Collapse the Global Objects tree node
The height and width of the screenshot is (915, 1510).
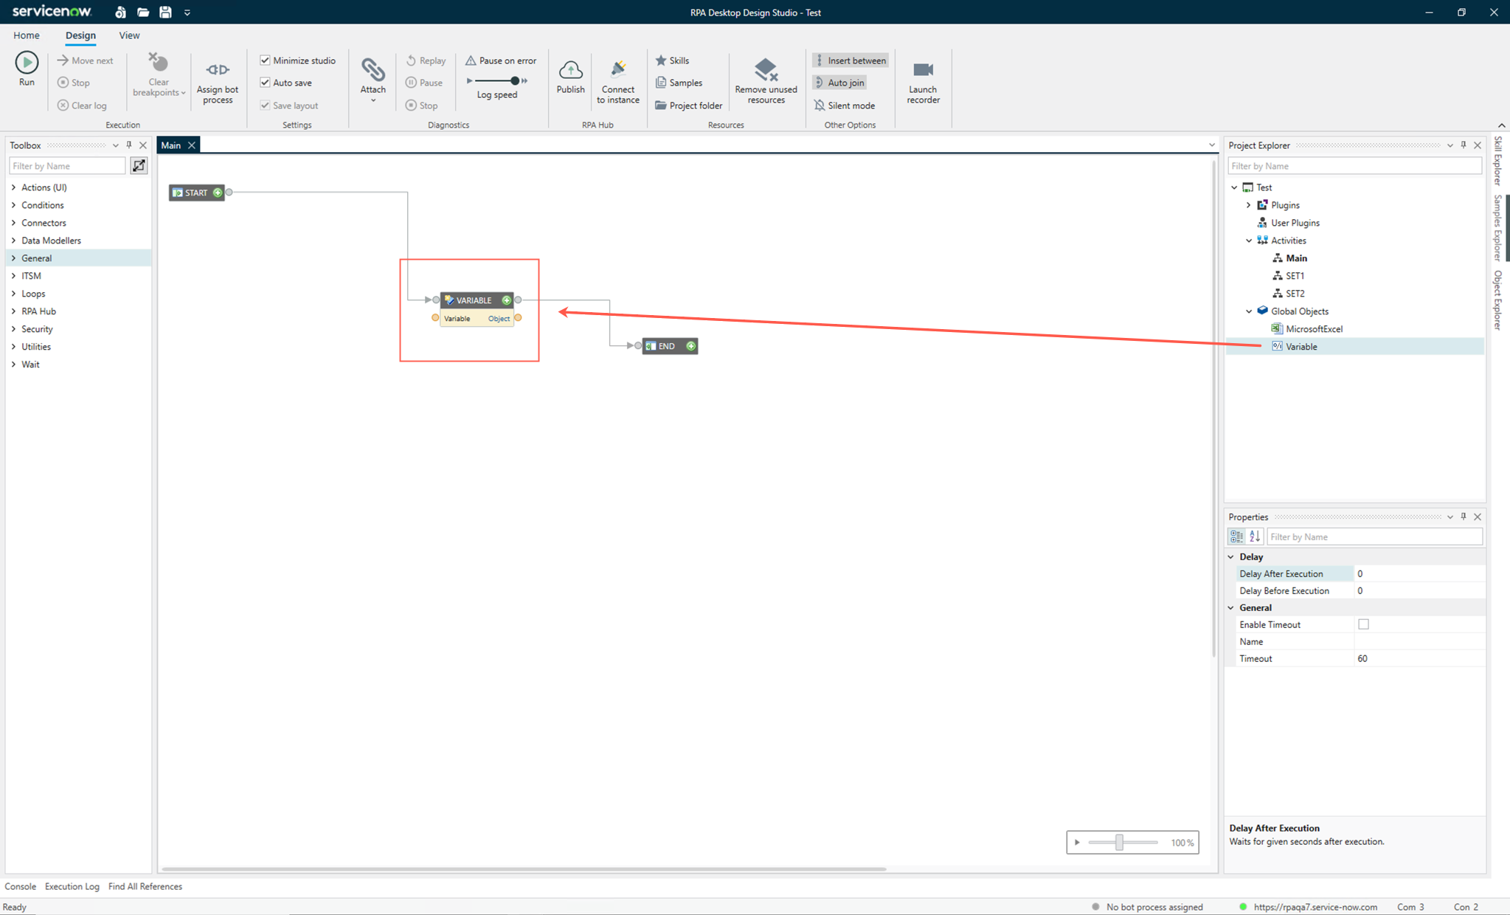[1249, 311]
